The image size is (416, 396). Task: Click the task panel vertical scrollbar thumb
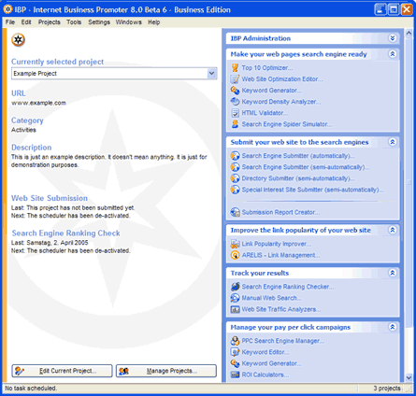pos(409,182)
